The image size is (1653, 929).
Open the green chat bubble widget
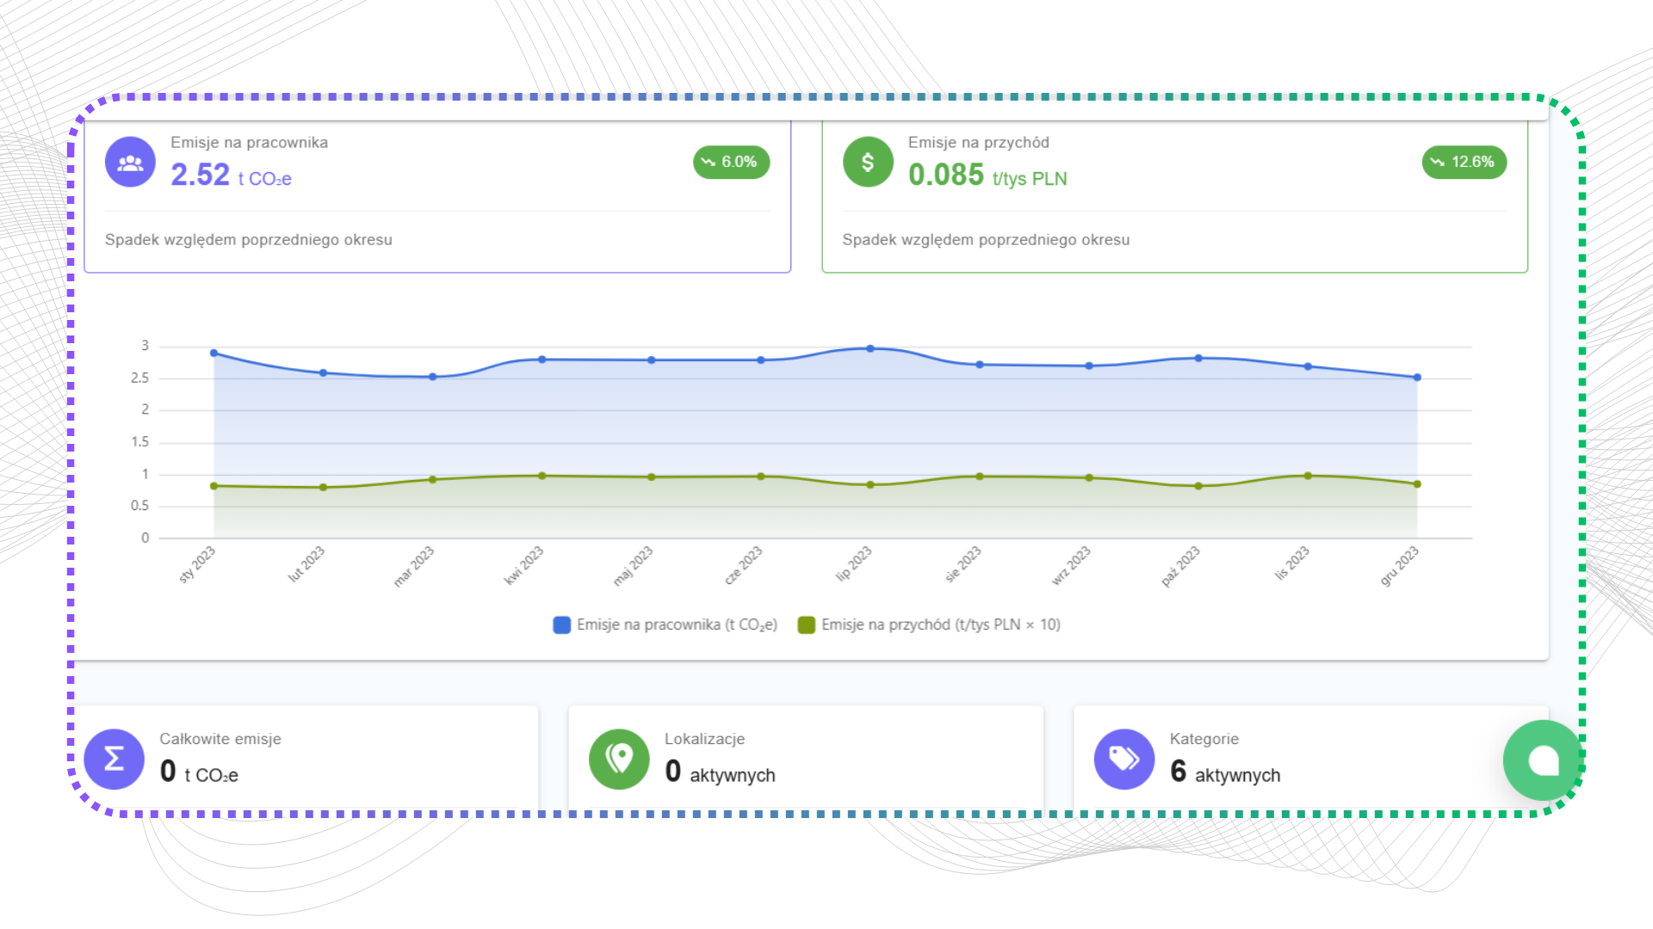click(x=1543, y=760)
